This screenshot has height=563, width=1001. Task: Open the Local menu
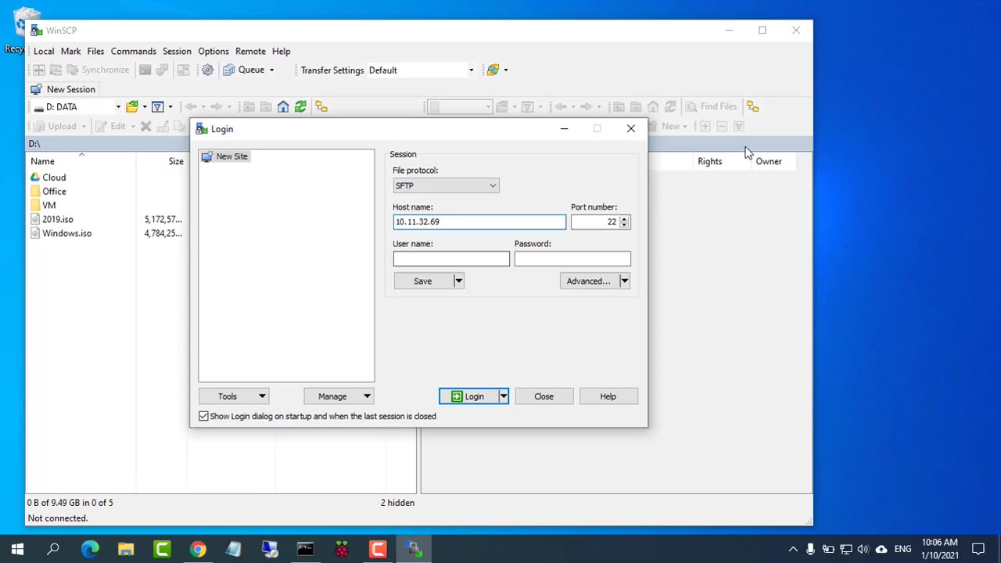tap(44, 51)
